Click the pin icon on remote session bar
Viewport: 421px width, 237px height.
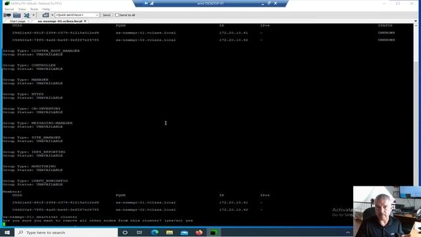(146, 3)
